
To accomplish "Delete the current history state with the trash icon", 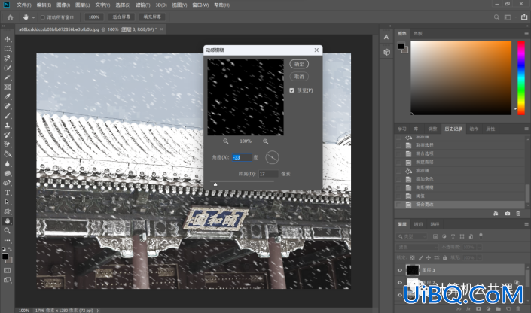I will 518,214.
